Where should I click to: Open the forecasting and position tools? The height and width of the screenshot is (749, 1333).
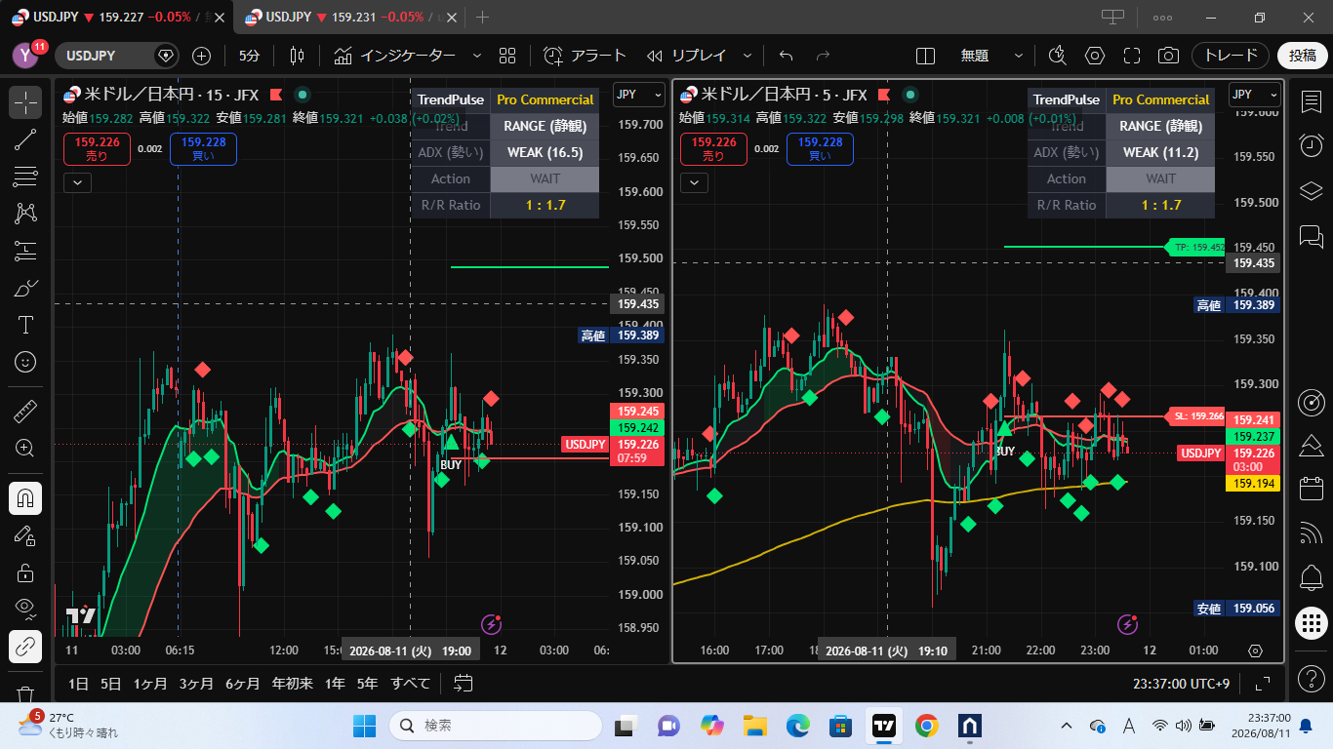[25, 251]
